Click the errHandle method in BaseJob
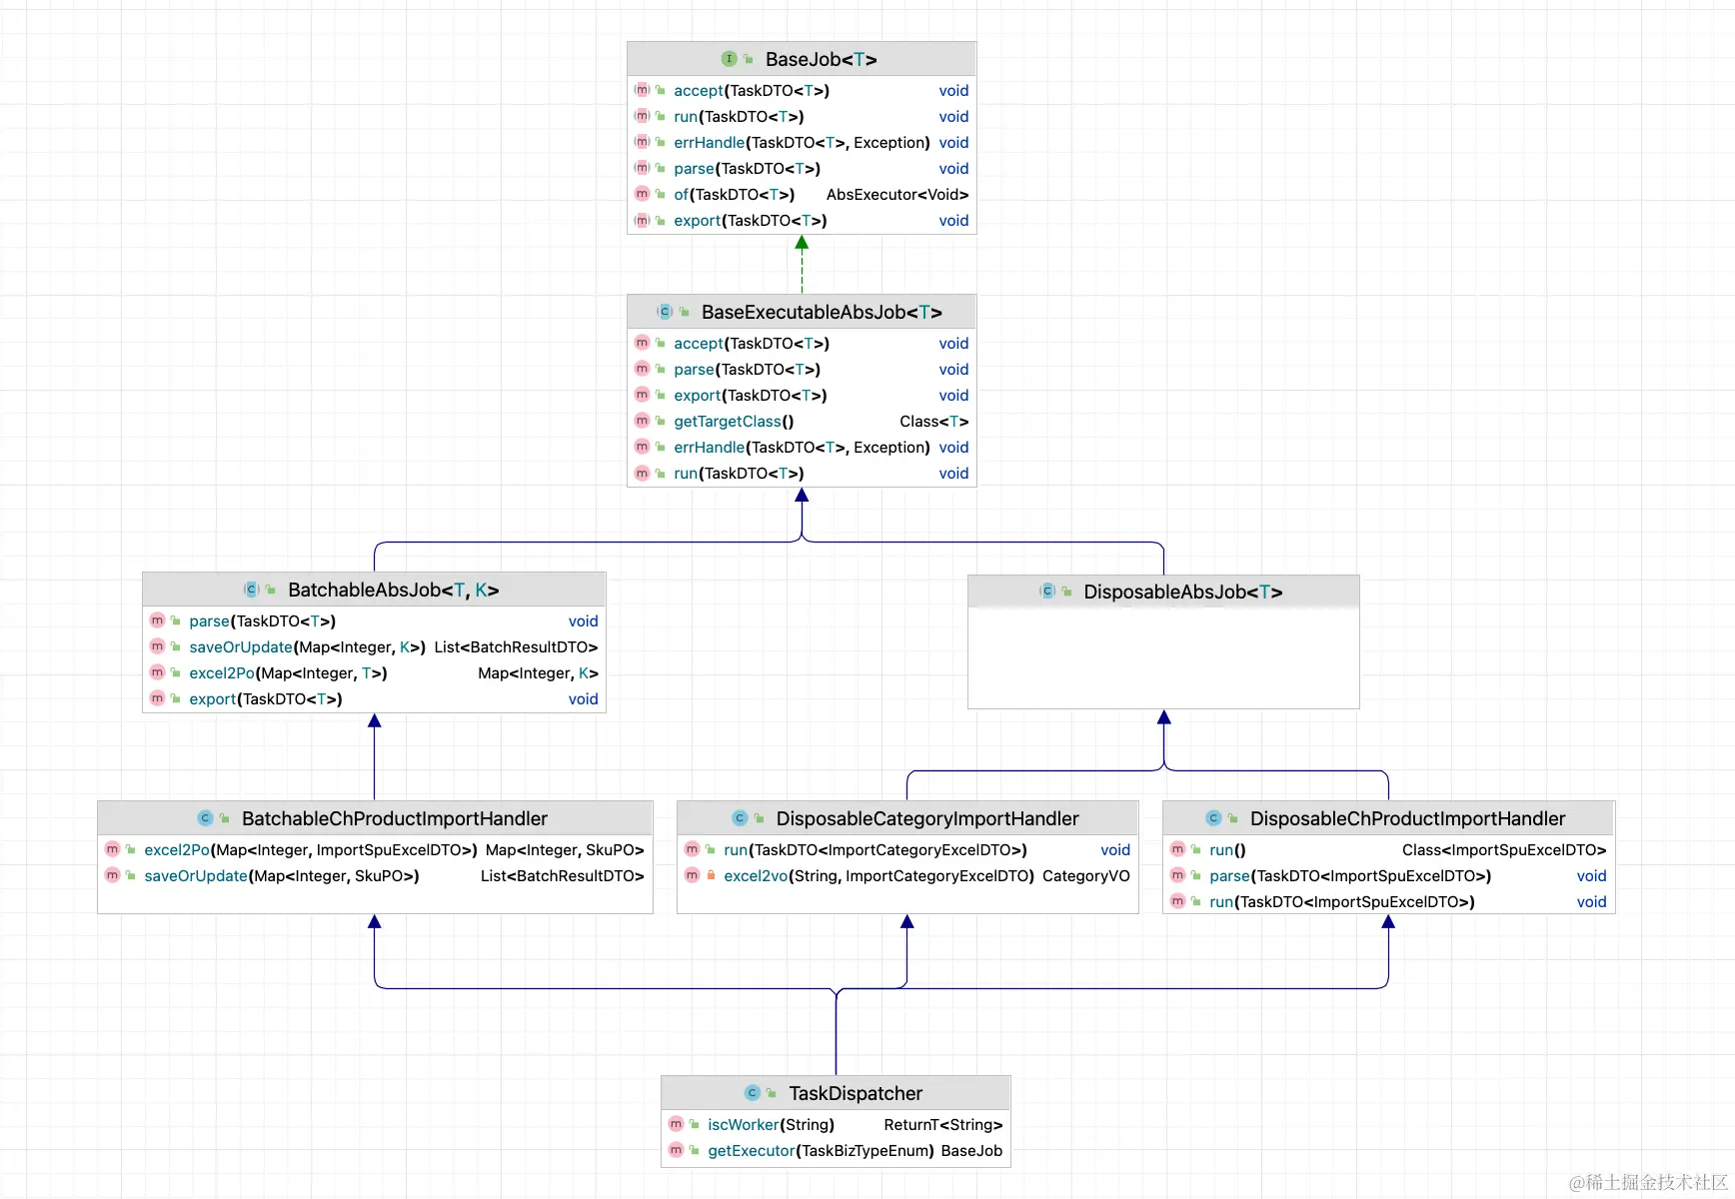 pos(802,142)
